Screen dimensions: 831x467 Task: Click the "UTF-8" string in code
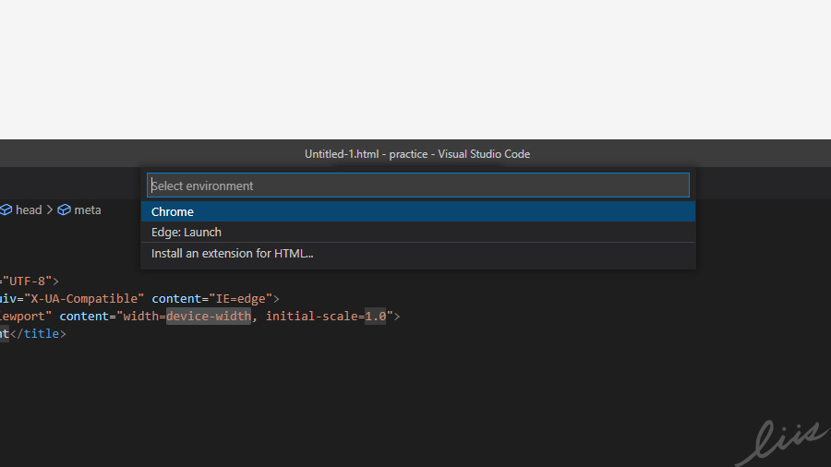[x=27, y=281]
